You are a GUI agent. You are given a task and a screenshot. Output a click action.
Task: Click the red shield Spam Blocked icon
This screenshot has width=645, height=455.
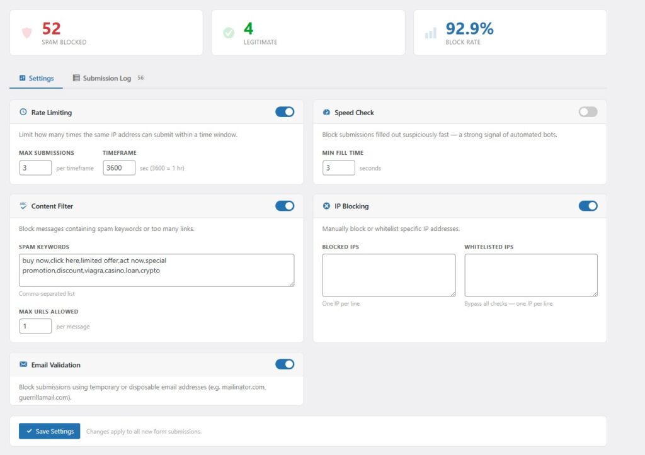tap(26, 33)
